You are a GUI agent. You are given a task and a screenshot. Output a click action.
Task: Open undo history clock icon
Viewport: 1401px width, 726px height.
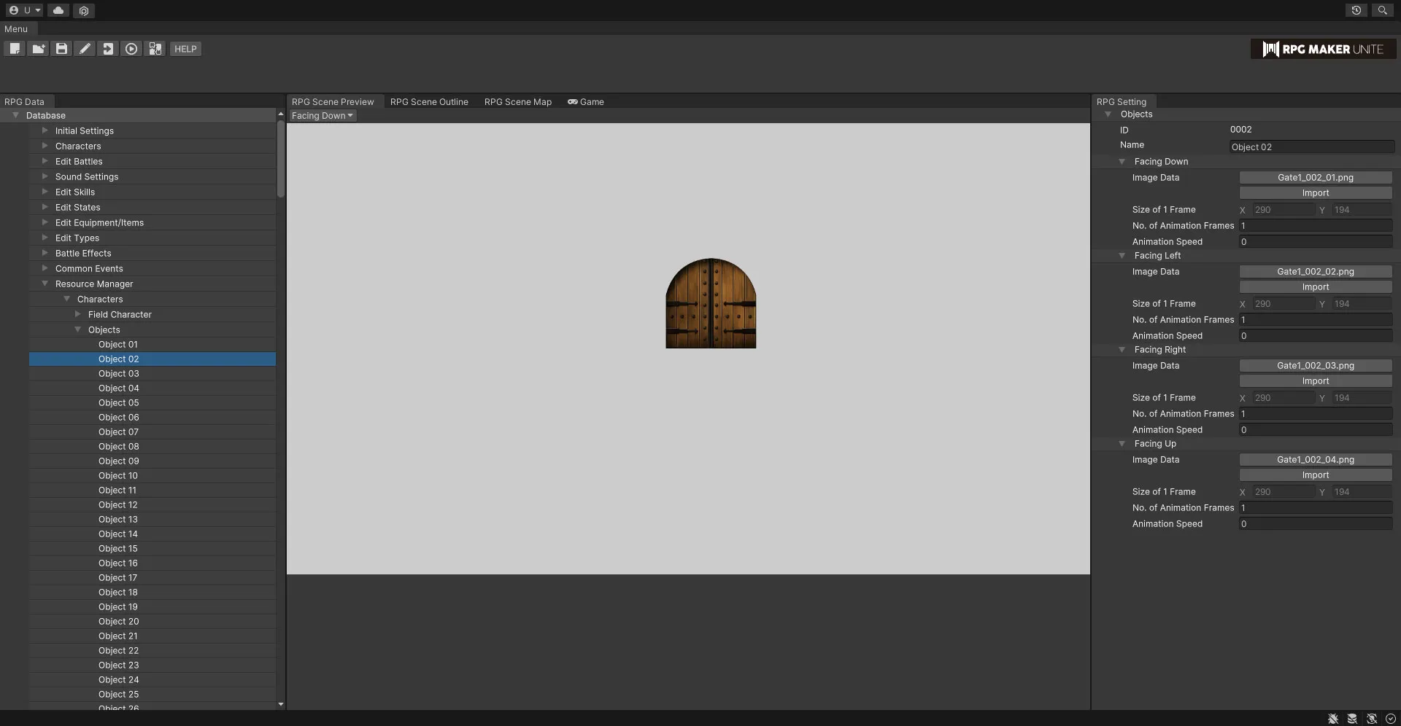pyautogui.click(x=1356, y=10)
